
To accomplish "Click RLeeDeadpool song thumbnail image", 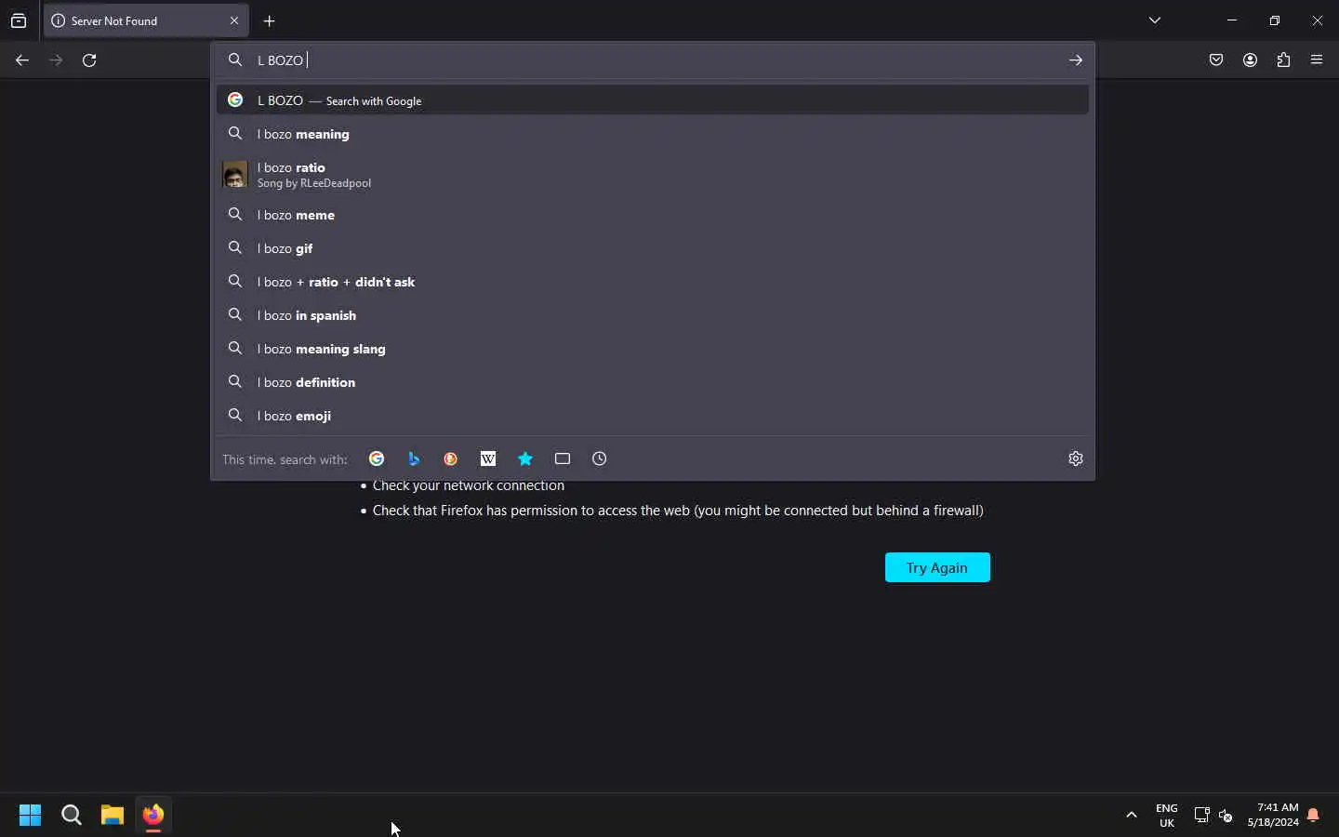I will pyautogui.click(x=235, y=175).
